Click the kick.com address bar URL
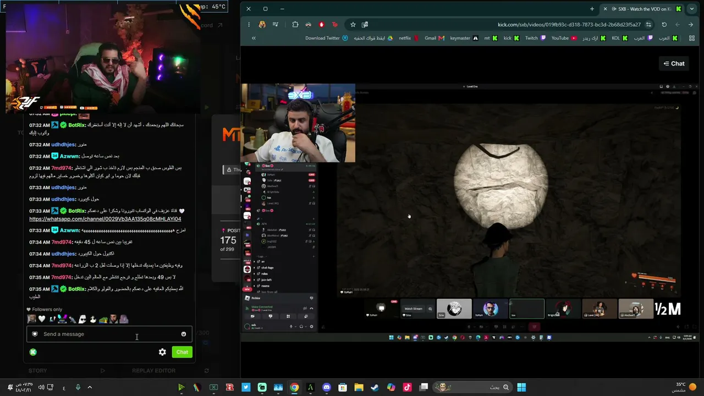The image size is (704, 396). (x=569, y=25)
